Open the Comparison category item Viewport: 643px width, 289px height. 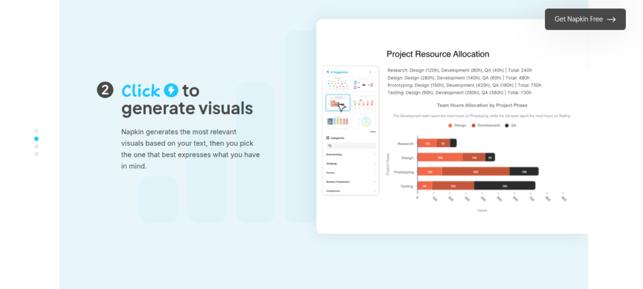point(350,191)
